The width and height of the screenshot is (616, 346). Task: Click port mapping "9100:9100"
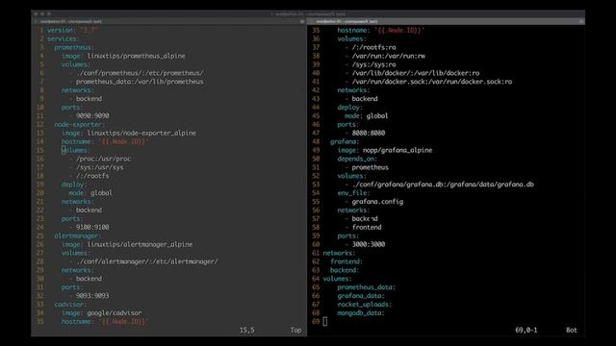[x=92, y=228]
